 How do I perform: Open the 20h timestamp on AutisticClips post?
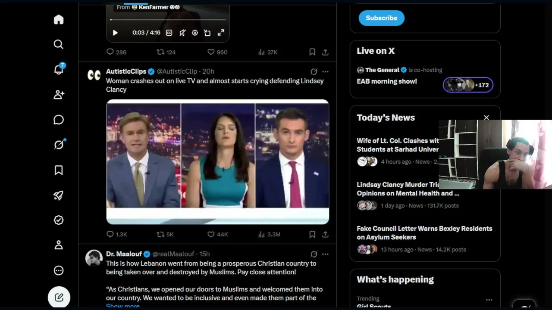pyautogui.click(x=208, y=71)
